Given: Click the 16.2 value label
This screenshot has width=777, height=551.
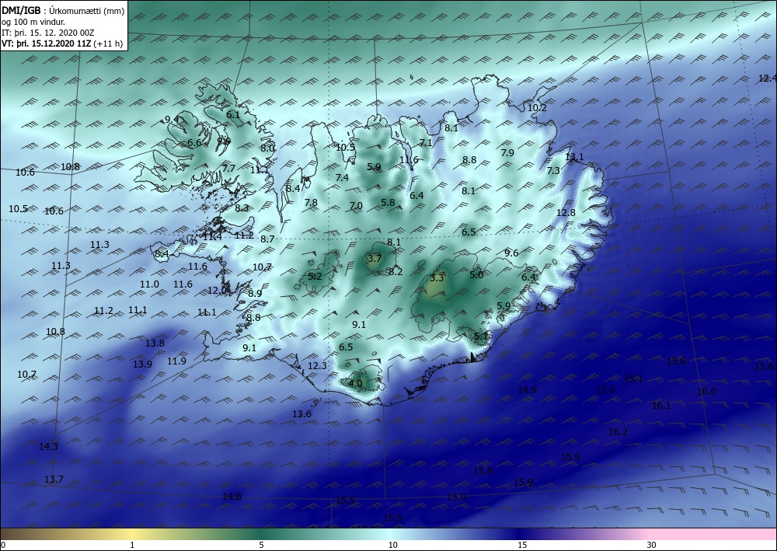Looking at the screenshot, I should 618,432.
